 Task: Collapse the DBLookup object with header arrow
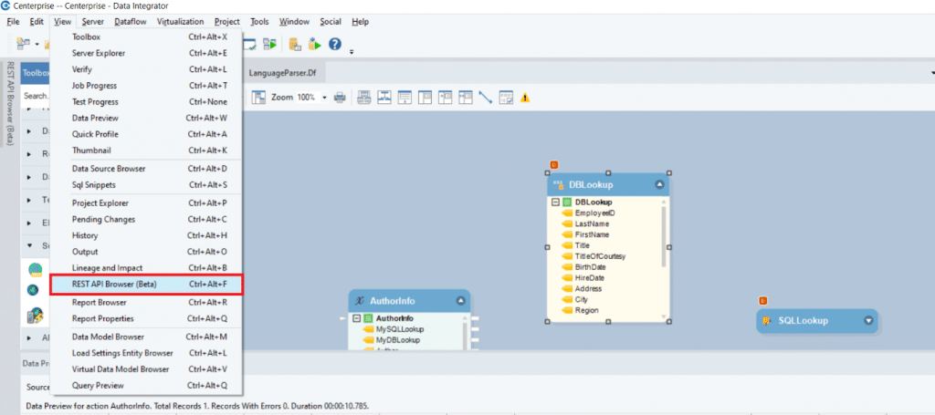click(659, 184)
